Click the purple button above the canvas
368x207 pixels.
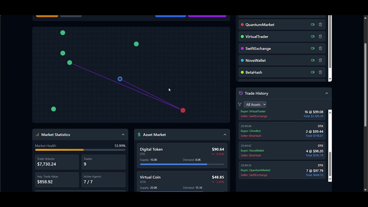207,16
